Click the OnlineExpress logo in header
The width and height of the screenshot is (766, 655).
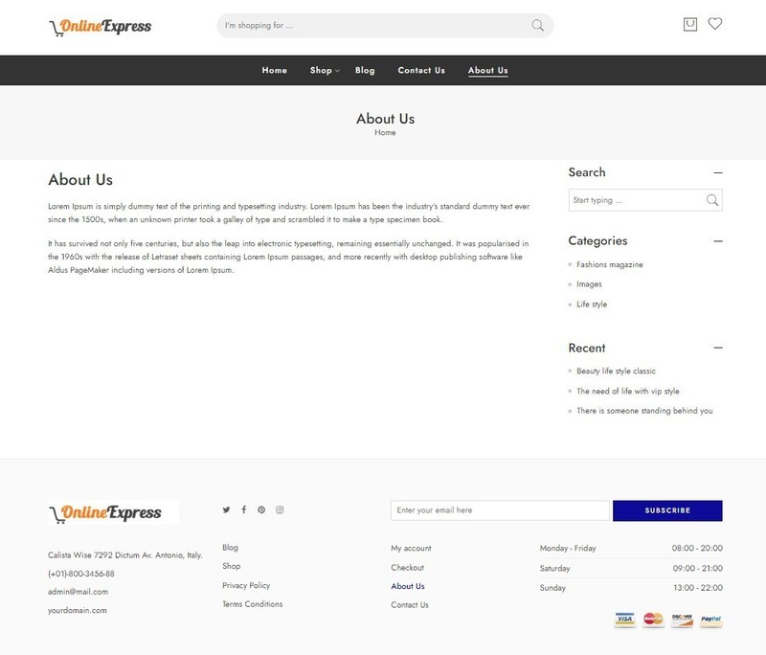(x=101, y=27)
